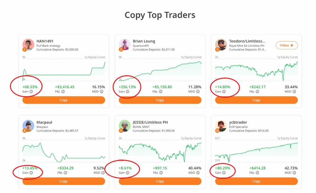Click the Gain info icon on Macpaul's card

(31, 173)
